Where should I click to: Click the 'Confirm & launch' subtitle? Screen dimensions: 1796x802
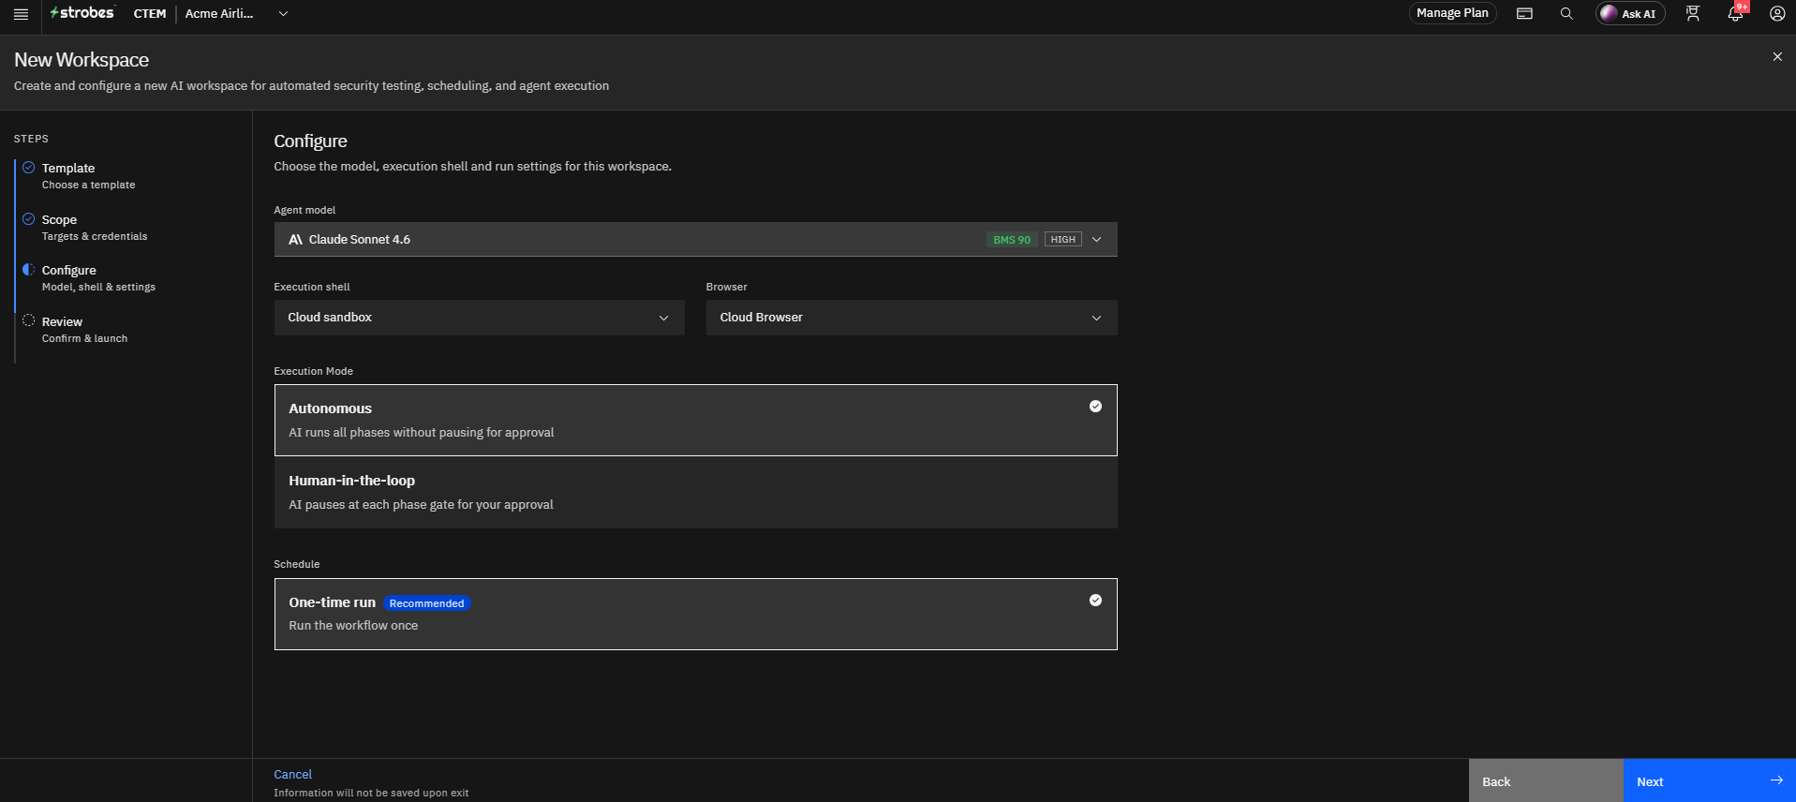tap(84, 339)
